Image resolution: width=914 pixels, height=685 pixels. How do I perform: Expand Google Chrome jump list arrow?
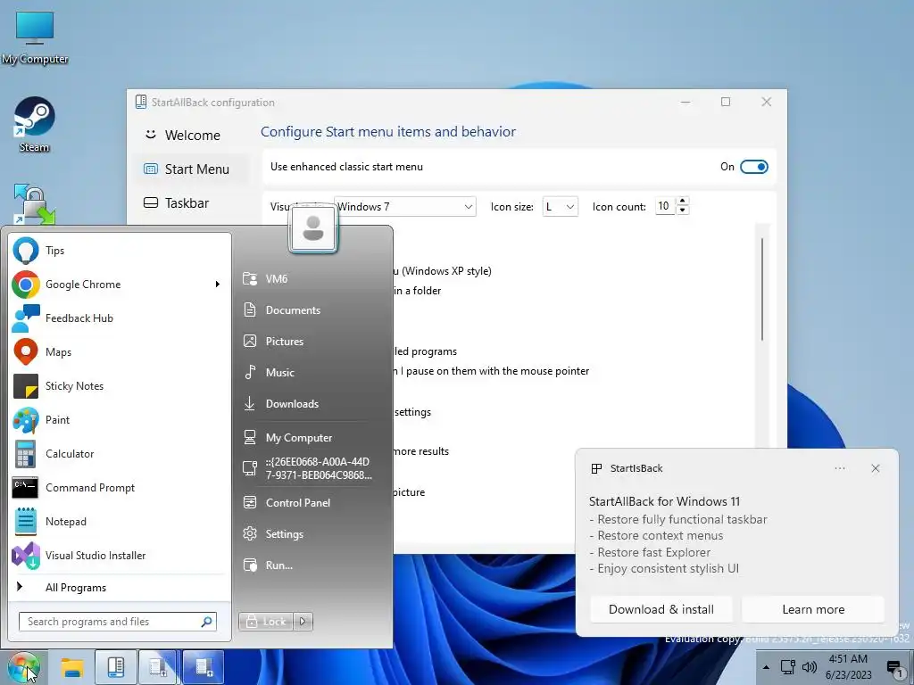pyautogui.click(x=218, y=285)
